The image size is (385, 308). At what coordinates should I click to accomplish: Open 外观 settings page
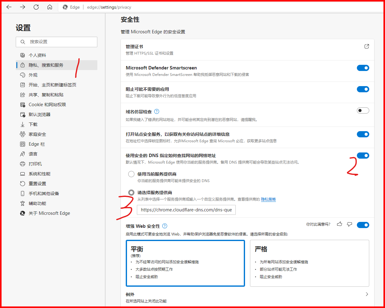click(57, 75)
